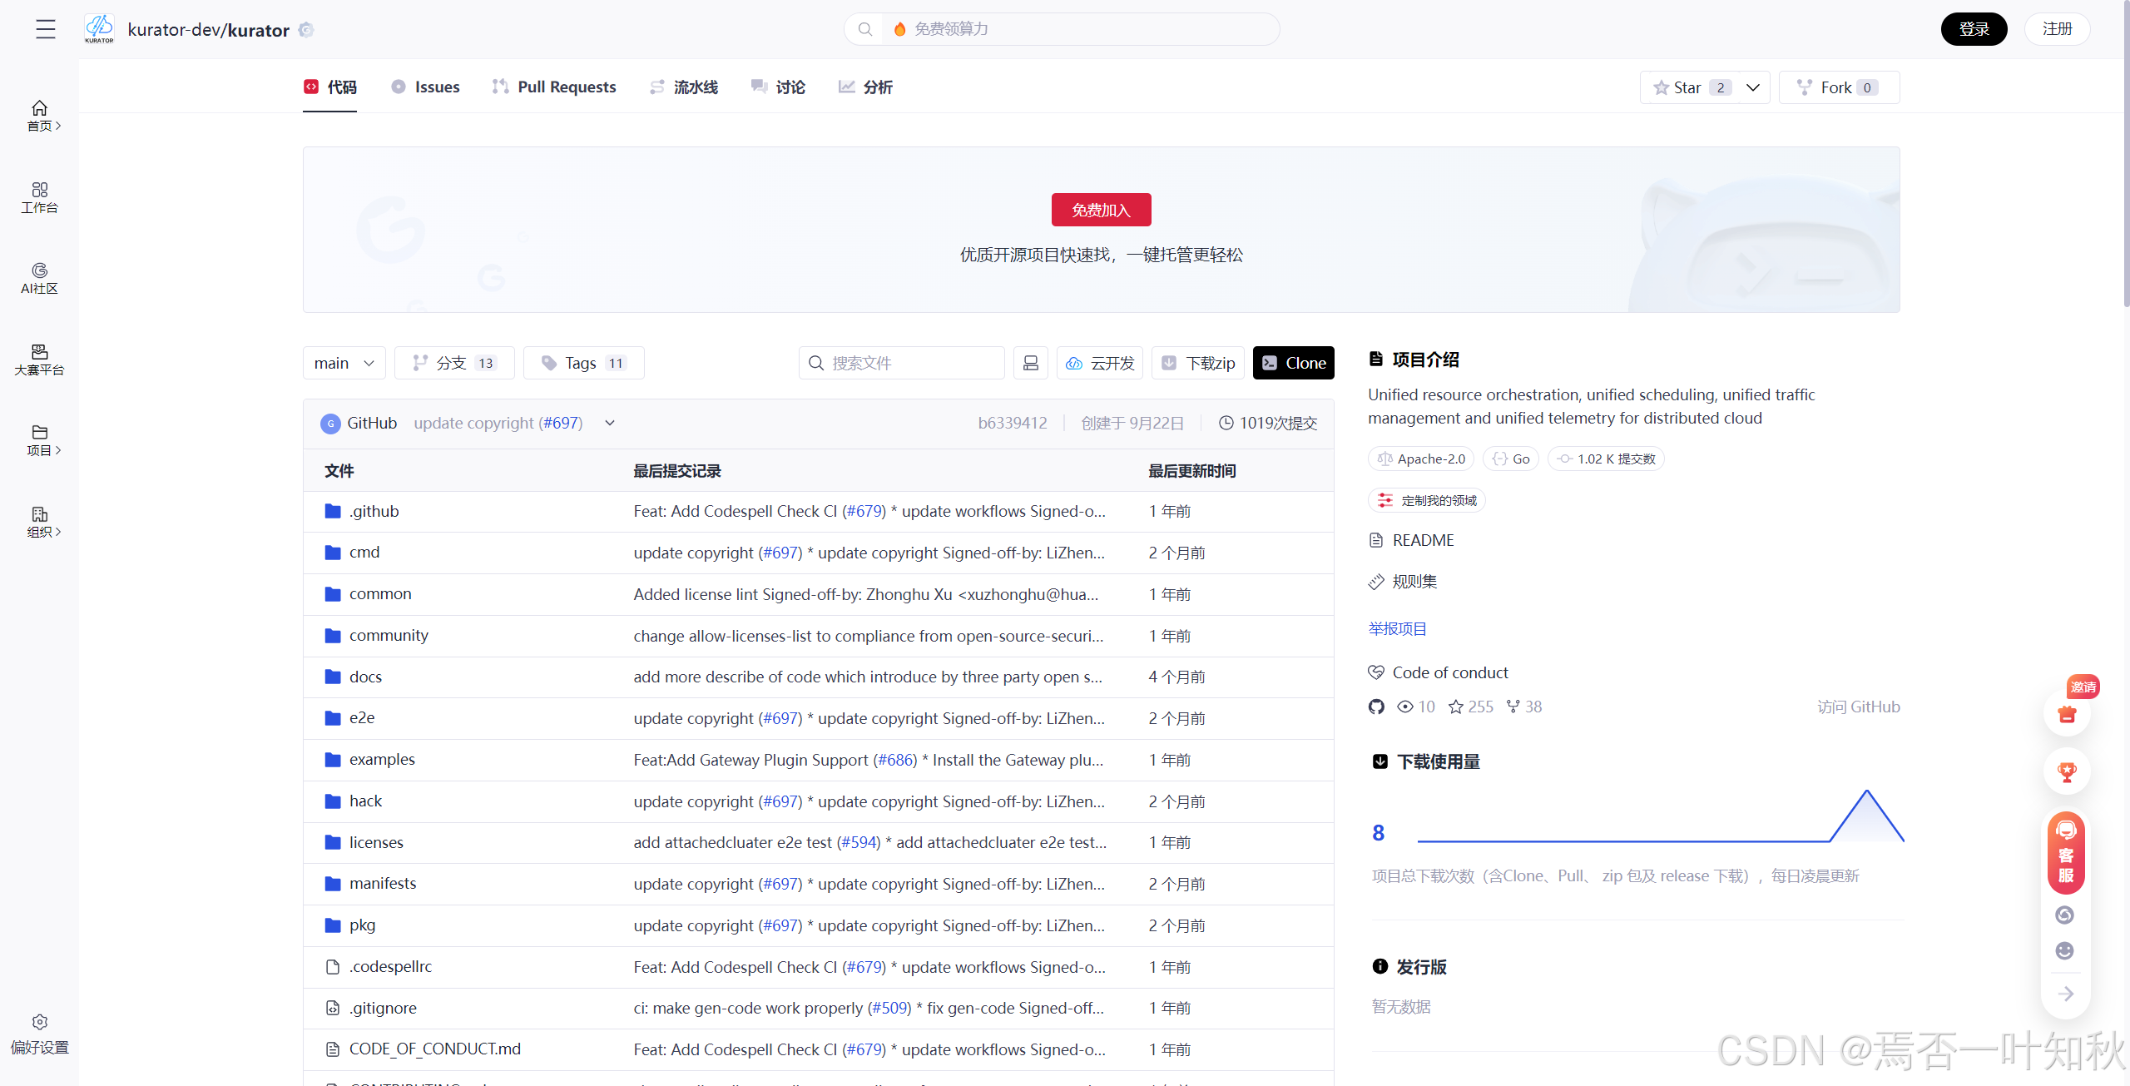
Task: Expand the latest commit message chevron
Action: click(610, 423)
